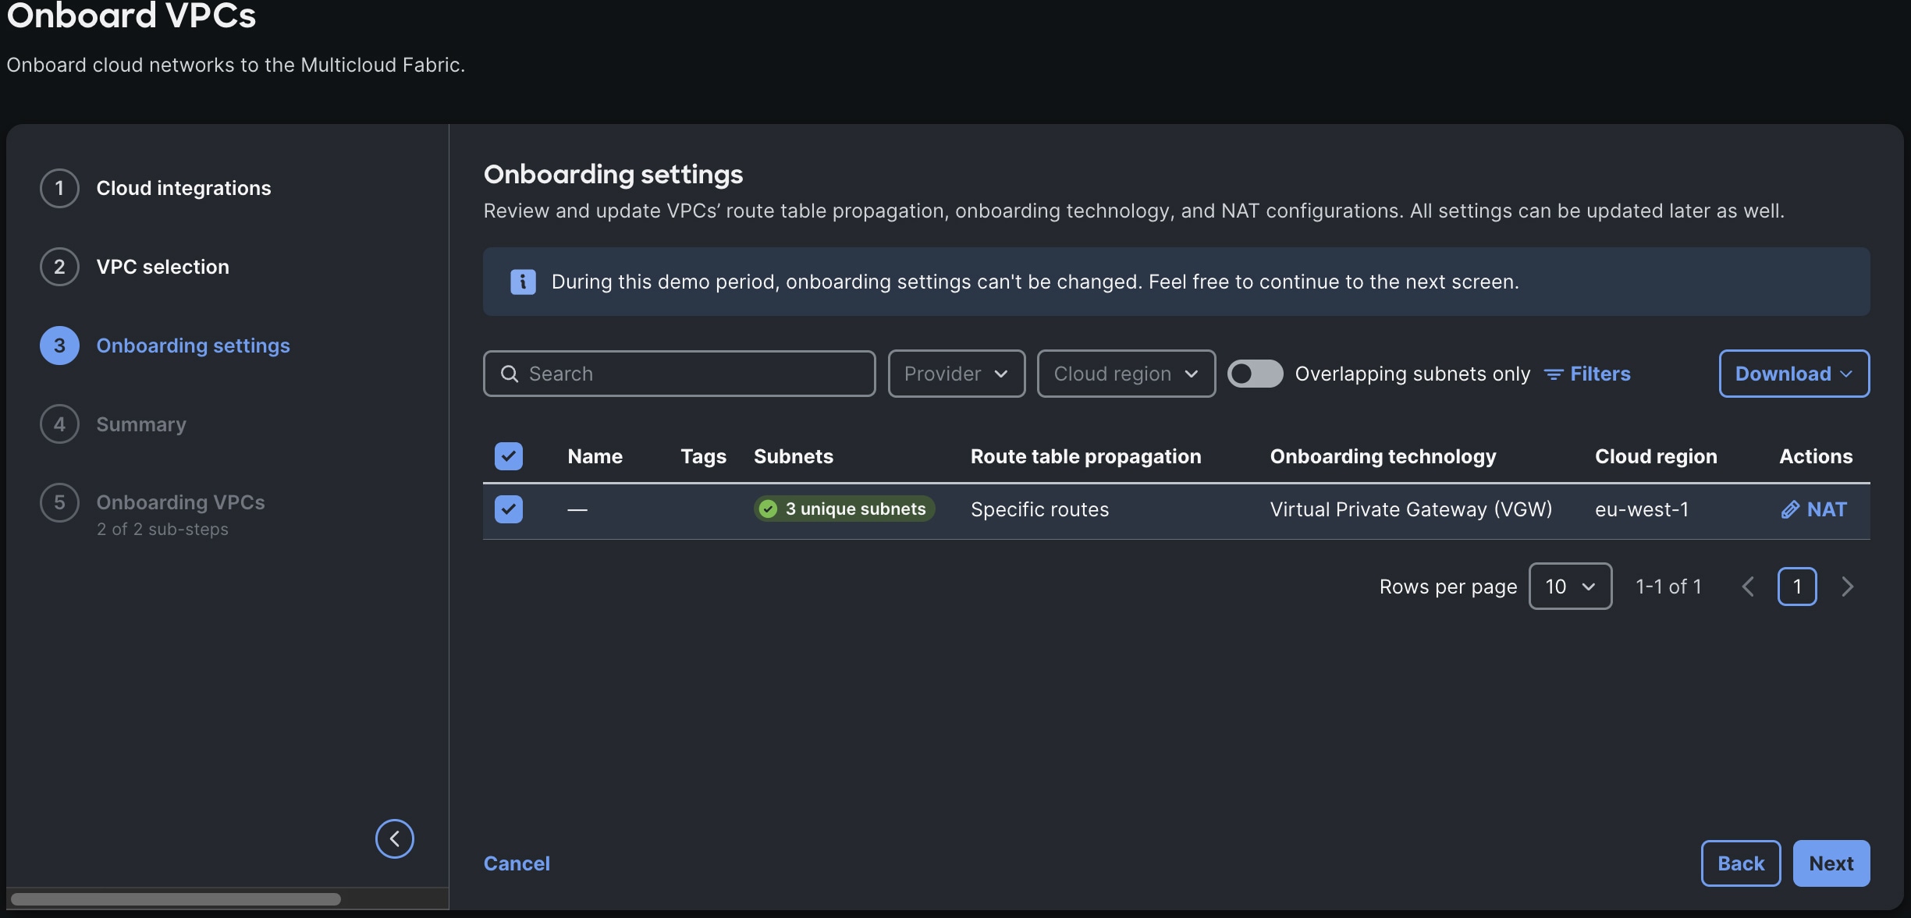Click the Name column header

(595, 456)
